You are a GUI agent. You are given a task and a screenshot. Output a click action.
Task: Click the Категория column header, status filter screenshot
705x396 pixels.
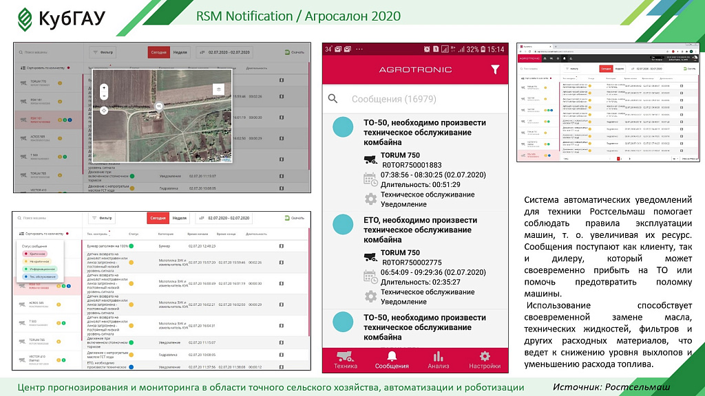(165, 234)
